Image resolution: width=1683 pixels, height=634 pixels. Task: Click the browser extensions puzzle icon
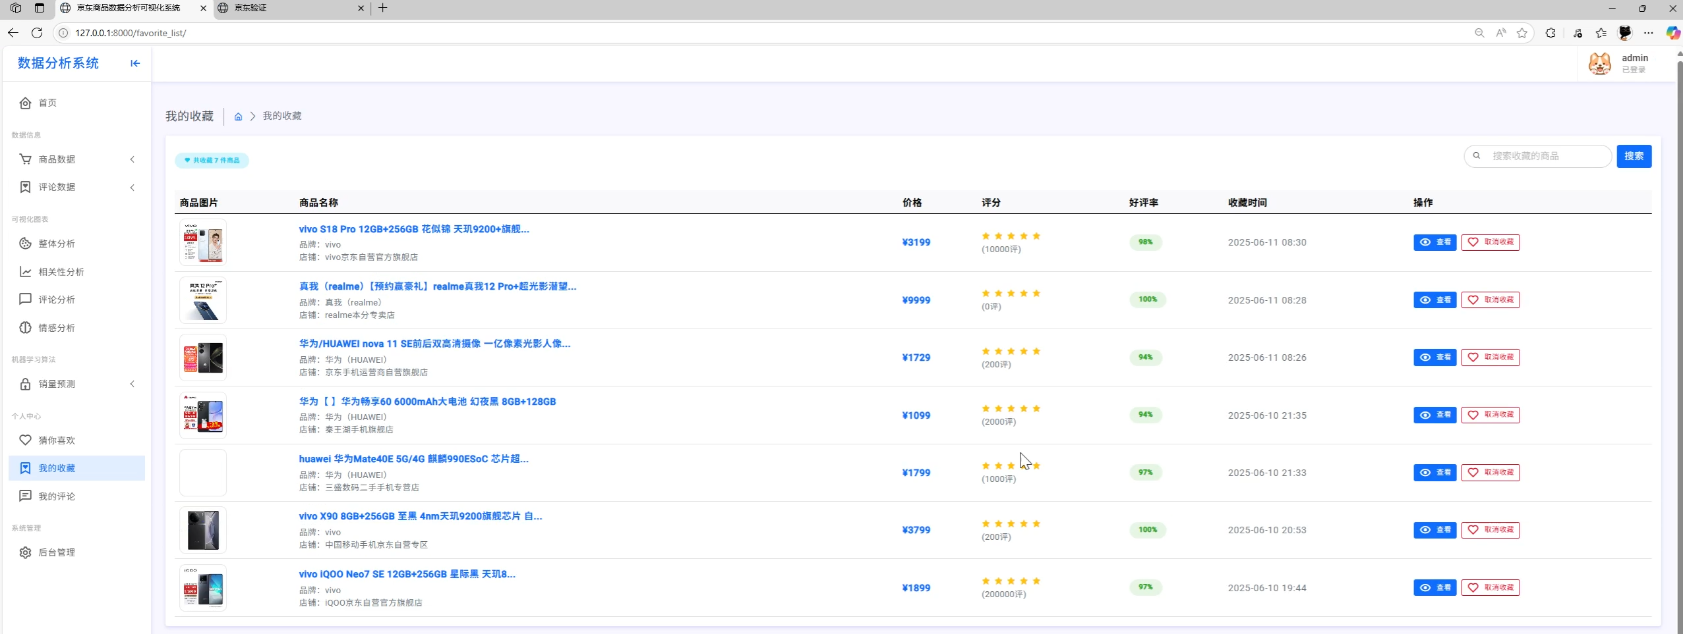point(1550,33)
